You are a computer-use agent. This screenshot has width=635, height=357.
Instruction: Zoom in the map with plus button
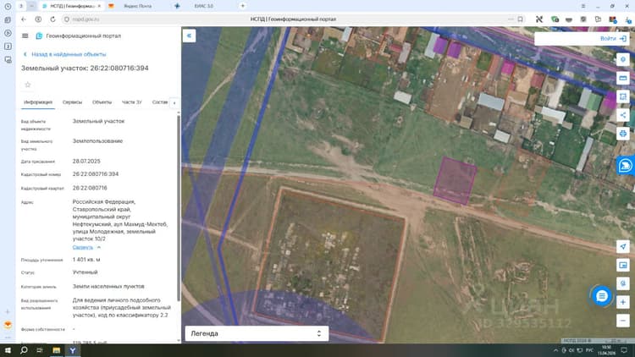click(623, 302)
